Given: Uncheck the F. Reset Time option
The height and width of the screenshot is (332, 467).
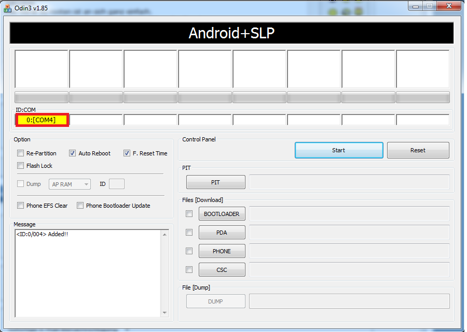Looking at the screenshot, I should [127, 153].
